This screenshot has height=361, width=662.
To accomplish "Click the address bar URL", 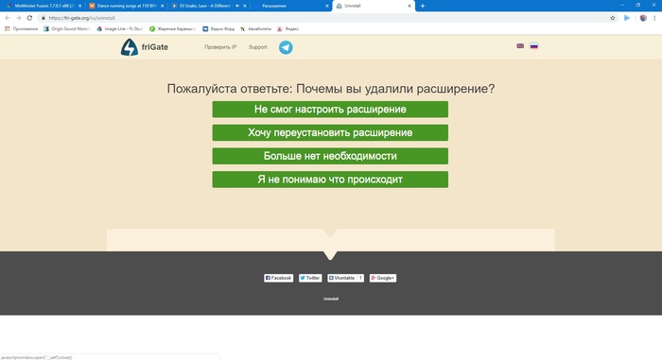I will [81, 18].
